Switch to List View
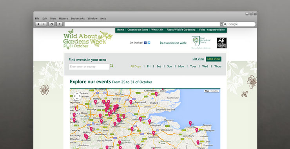The height and width of the screenshot is (149, 290). (198, 59)
